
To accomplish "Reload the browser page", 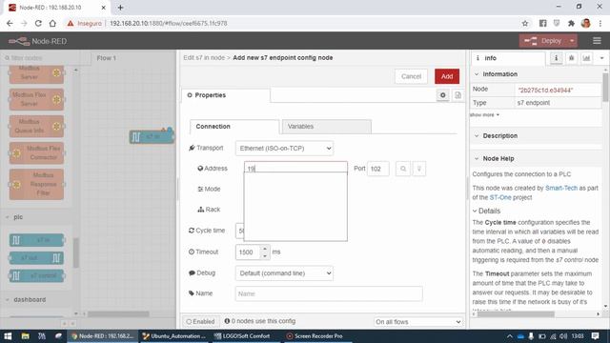I will [38, 23].
